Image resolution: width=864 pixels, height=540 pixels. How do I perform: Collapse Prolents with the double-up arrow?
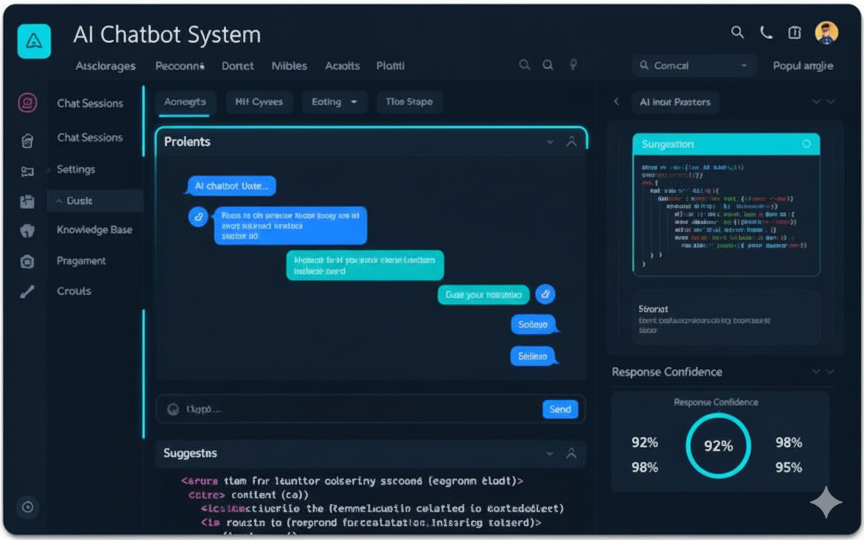572,141
